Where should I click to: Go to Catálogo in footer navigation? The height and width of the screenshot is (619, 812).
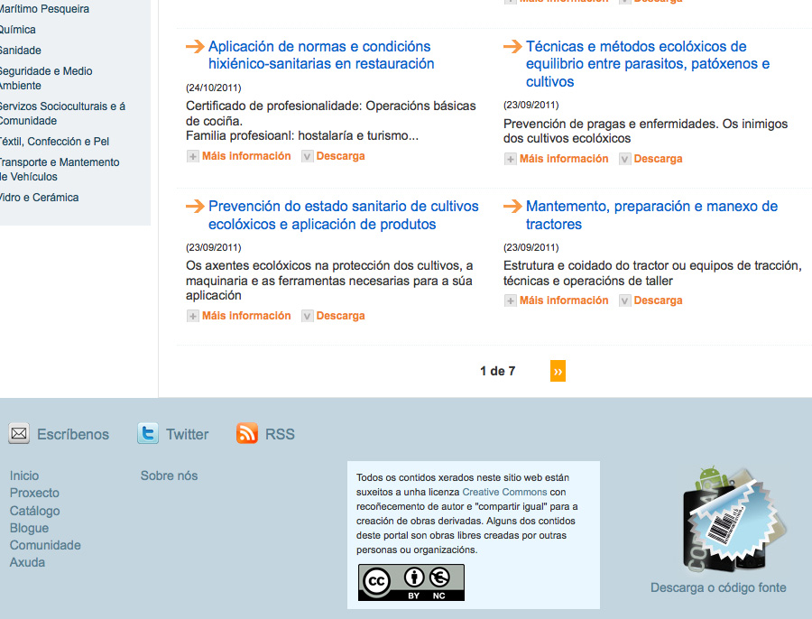point(34,511)
